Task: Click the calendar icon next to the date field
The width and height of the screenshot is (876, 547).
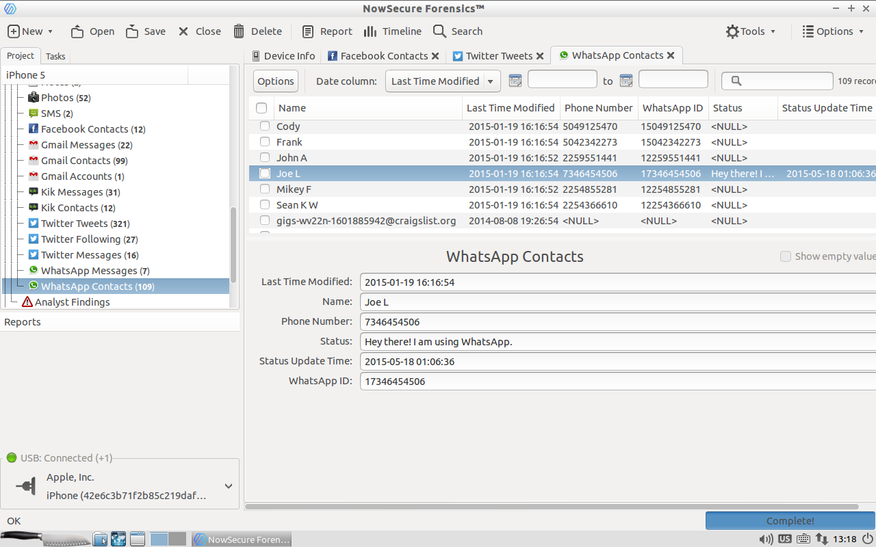Action: pyautogui.click(x=515, y=80)
